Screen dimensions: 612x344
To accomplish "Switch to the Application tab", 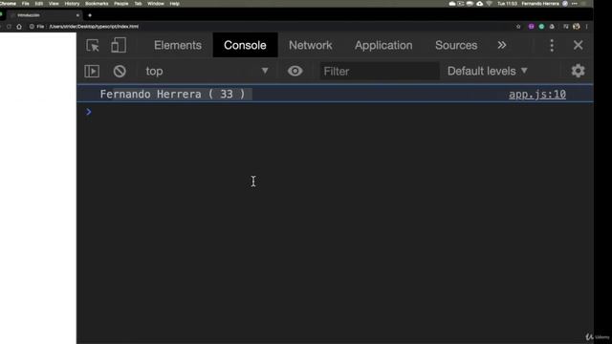I will (x=383, y=45).
